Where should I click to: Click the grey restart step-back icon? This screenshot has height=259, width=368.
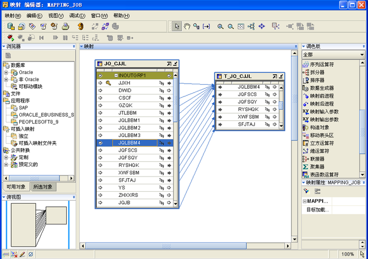point(41,37)
